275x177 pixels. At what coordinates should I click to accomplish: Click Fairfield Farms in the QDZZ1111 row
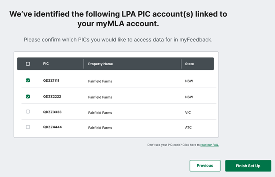[x=100, y=81]
